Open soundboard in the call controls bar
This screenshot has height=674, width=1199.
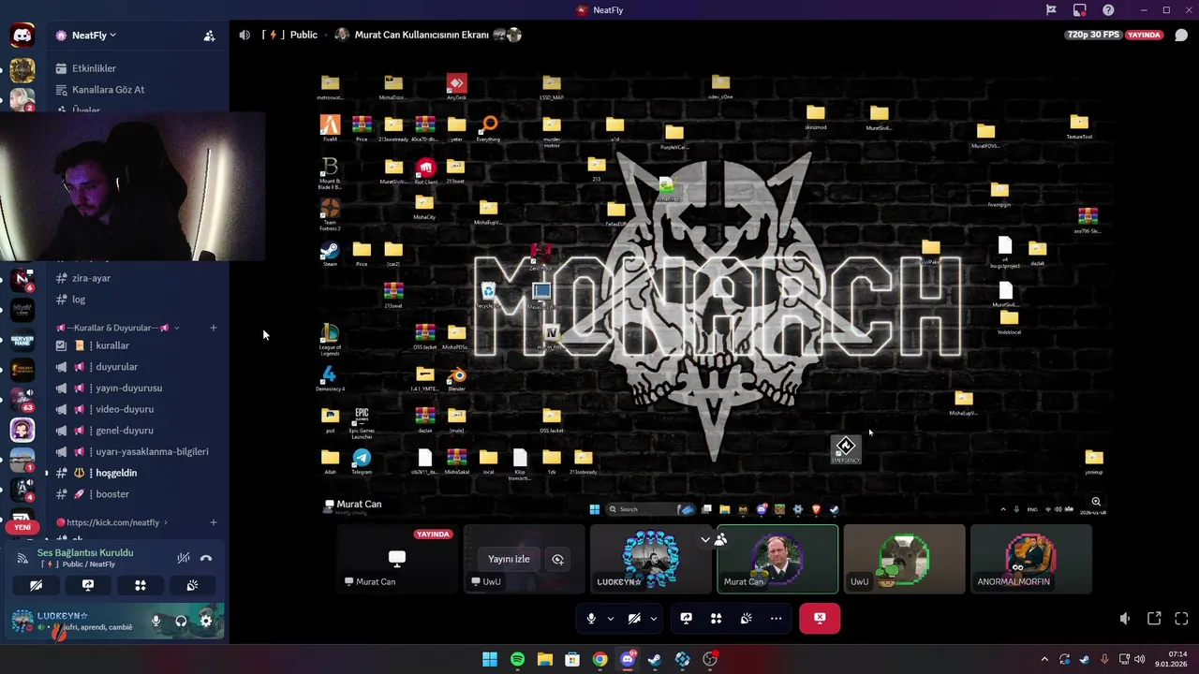pyautogui.click(x=747, y=618)
